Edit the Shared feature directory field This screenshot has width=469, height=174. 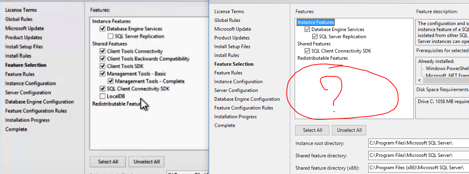click(x=419, y=155)
